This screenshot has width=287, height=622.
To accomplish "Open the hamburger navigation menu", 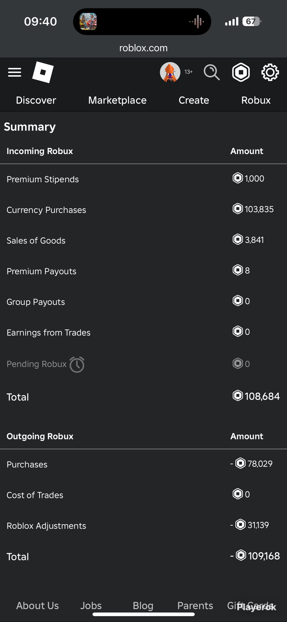I will (x=15, y=72).
